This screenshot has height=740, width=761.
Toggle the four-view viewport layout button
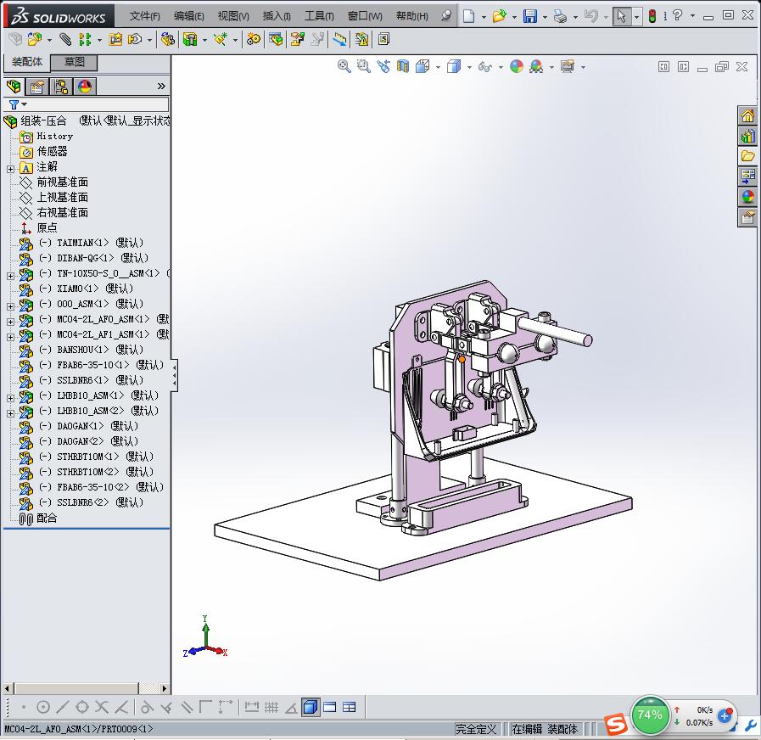(x=349, y=707)
